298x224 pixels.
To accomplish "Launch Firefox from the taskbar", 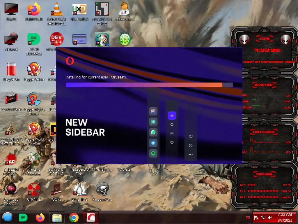I will pos(40,217).
